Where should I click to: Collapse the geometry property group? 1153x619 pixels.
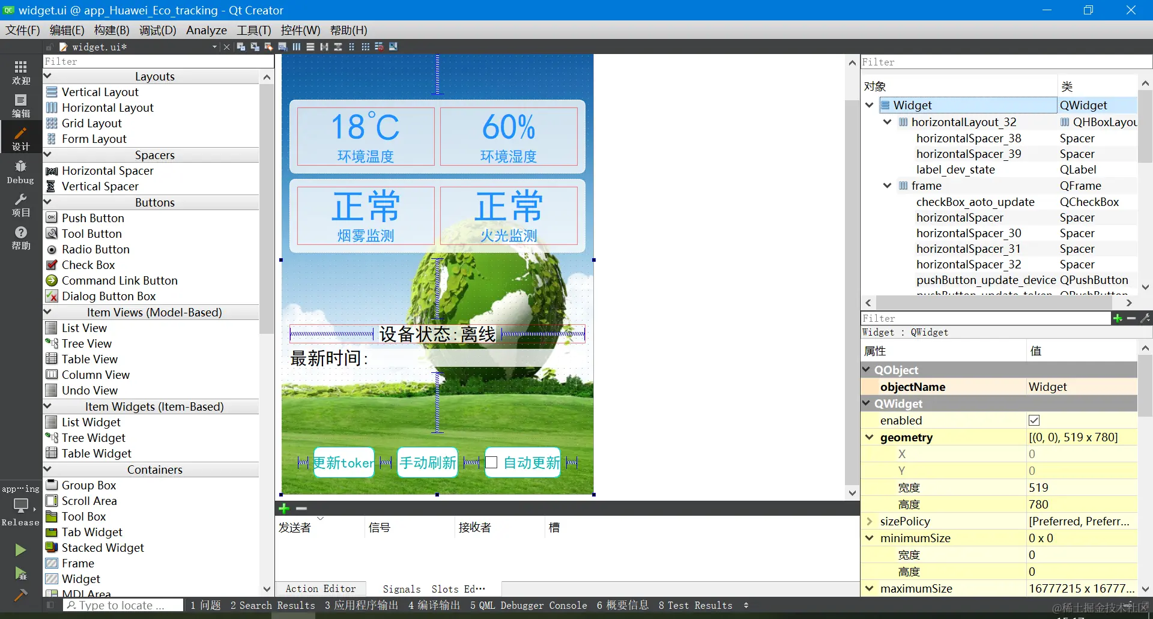pos(869,437)
